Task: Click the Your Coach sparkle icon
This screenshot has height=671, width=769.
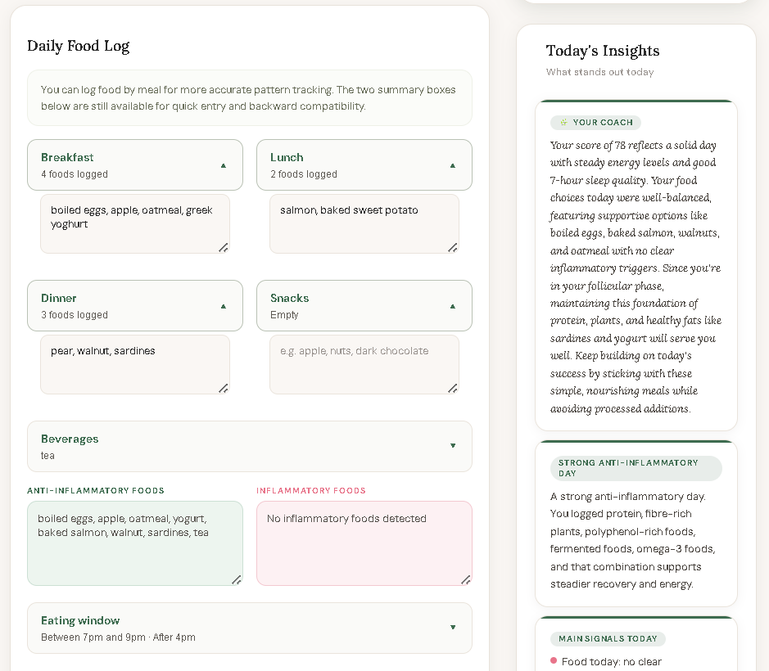Action: 563,123
